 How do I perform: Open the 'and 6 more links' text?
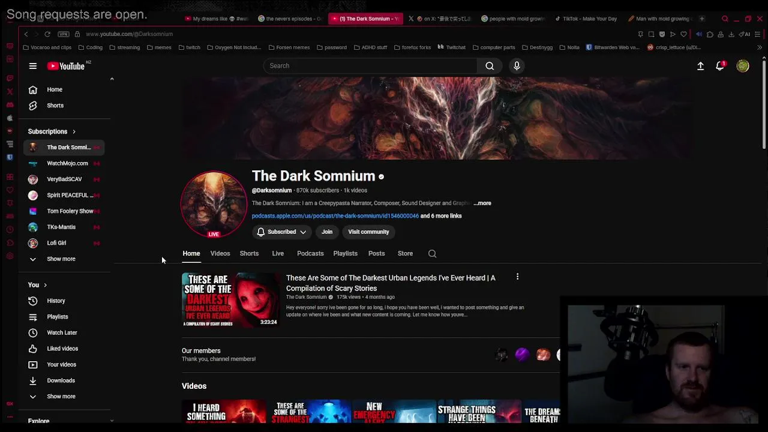click(441, 216)
